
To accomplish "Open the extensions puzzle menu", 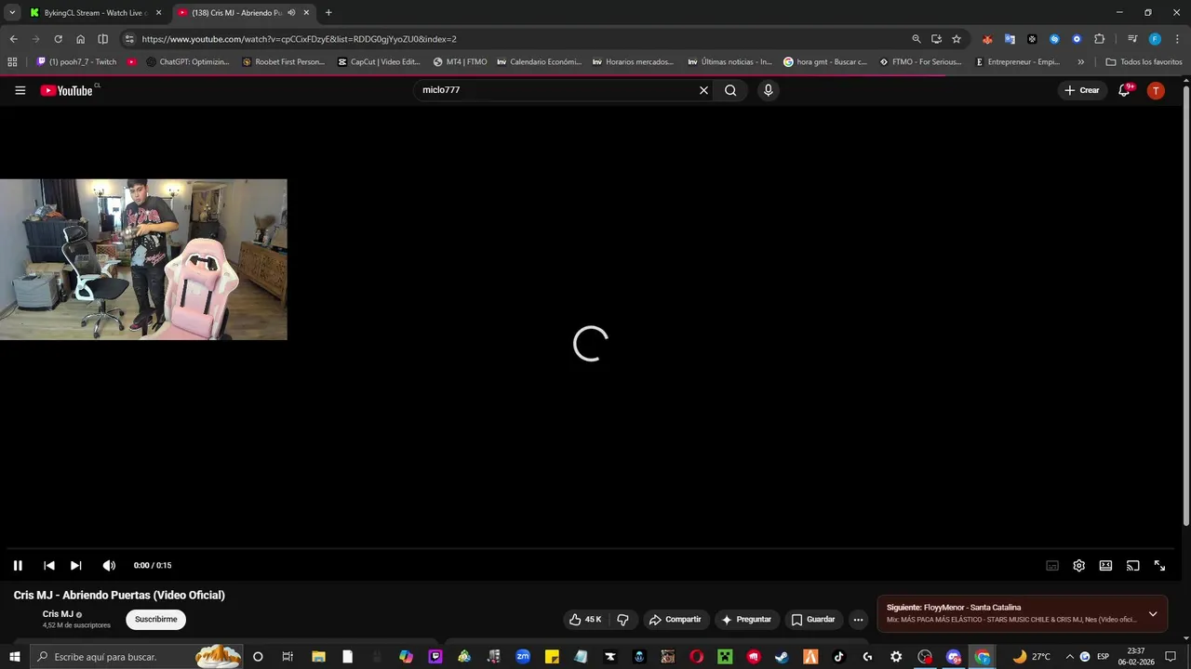I will [x=1099, y=39].
